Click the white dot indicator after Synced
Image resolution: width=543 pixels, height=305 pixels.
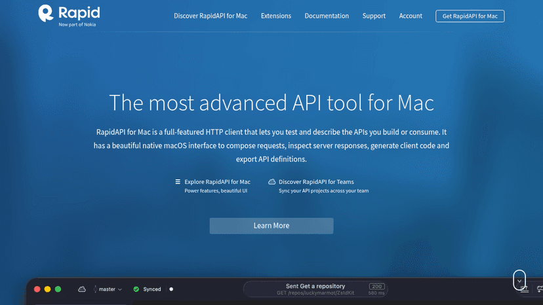[171, 289]
